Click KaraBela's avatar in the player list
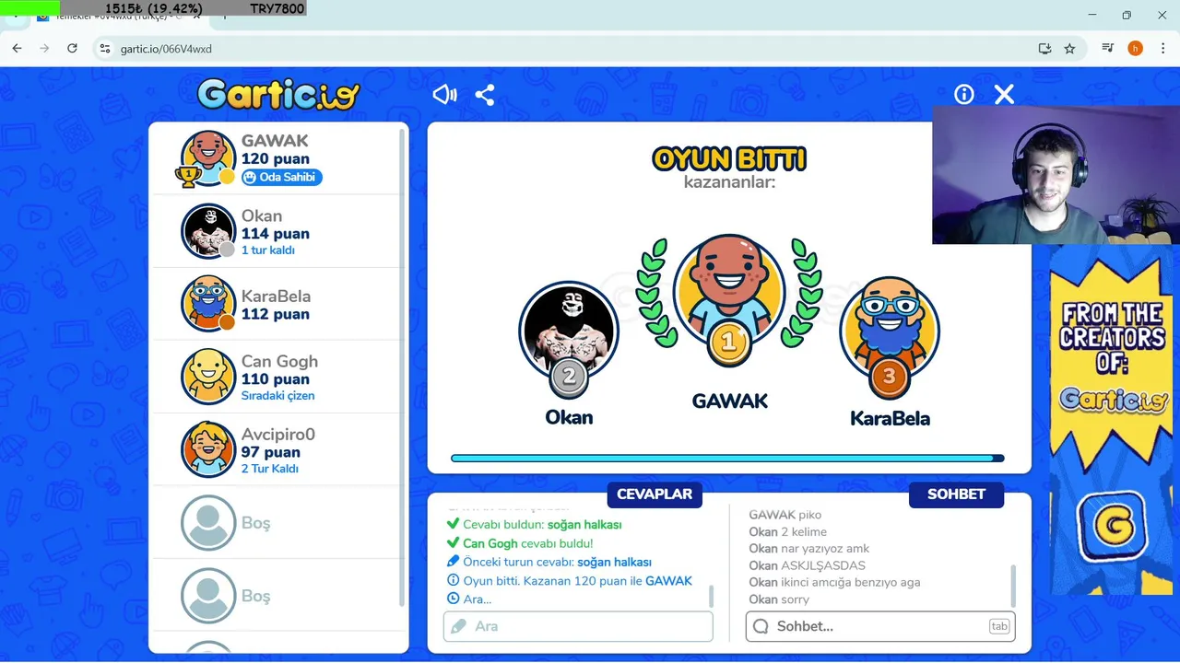The width and height of the screenshot is (1180, 663). [208, 303]
